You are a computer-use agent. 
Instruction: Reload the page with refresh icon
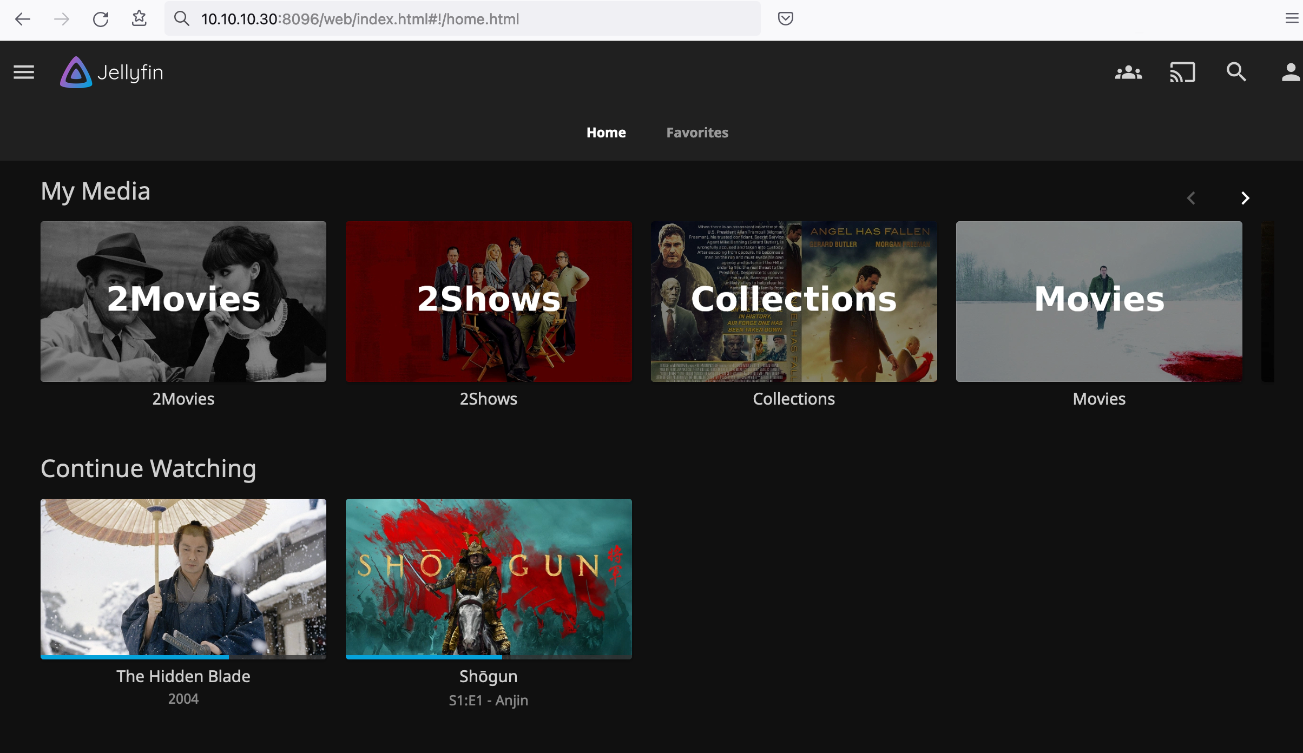point(101,19)
